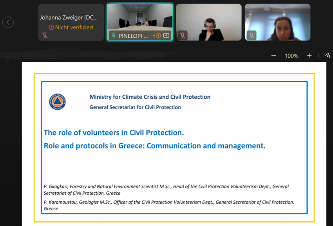Open PINELOPI's video in a pop-out window
The width and height of the screenshot is (333, 226).
click(166, 35)
